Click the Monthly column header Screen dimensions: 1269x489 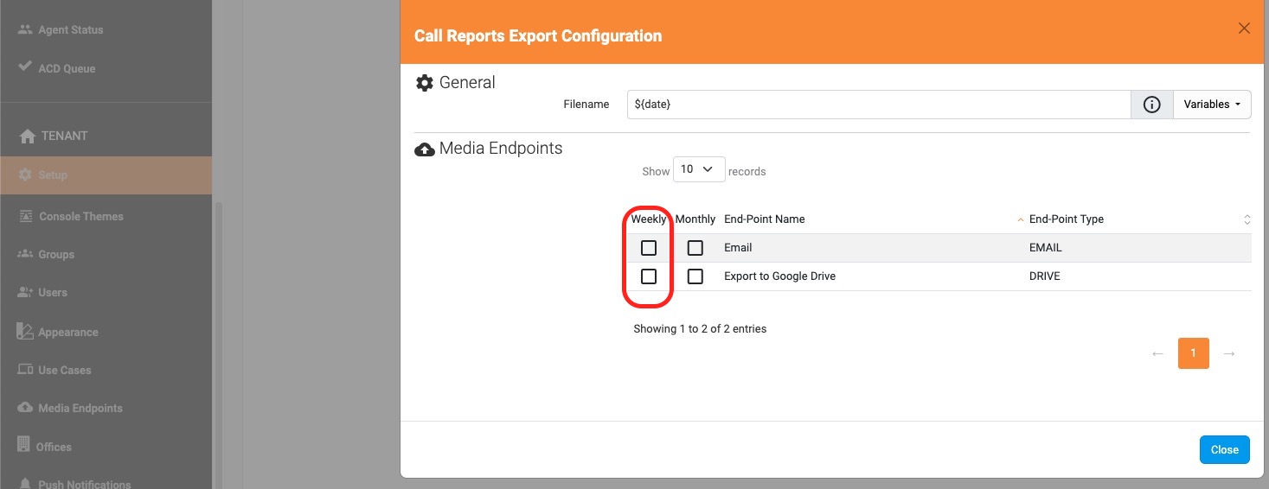click(695, 219)
